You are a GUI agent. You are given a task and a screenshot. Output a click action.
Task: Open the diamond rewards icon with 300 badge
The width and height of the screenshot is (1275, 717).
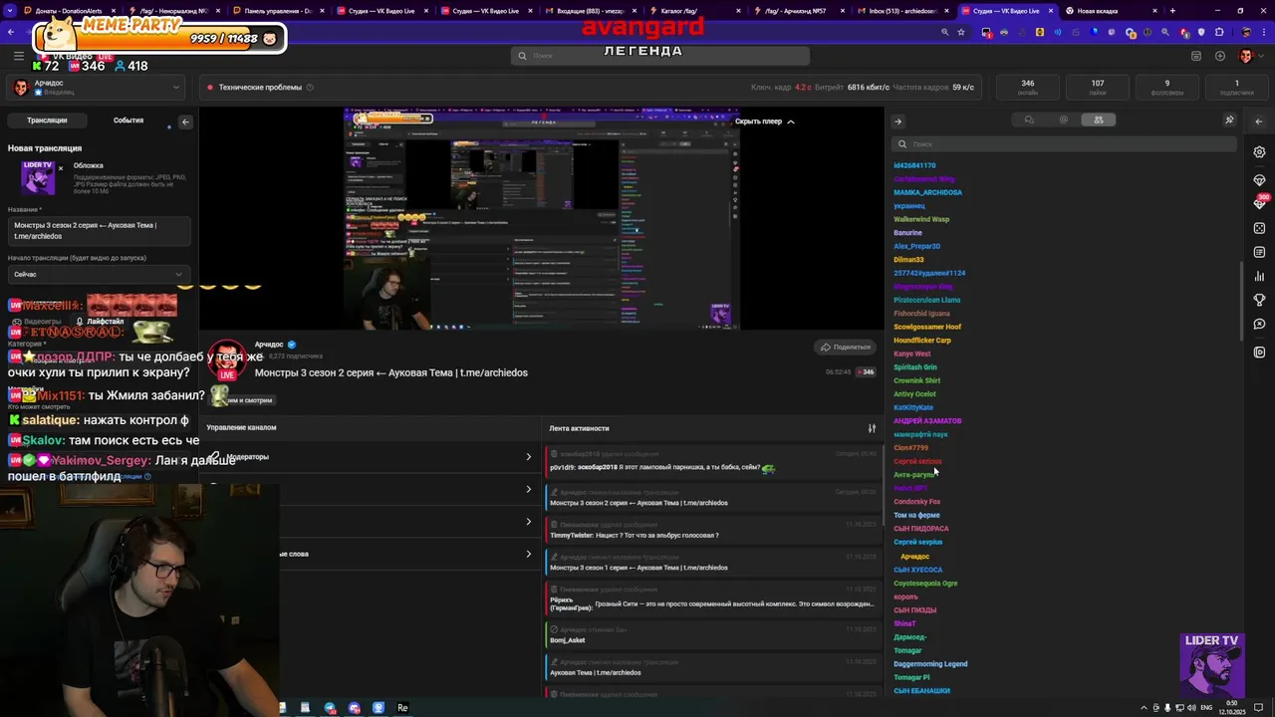1260,203
